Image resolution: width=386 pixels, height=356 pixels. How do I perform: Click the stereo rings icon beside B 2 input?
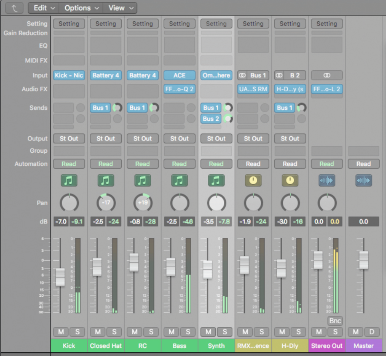click(279, 75)
